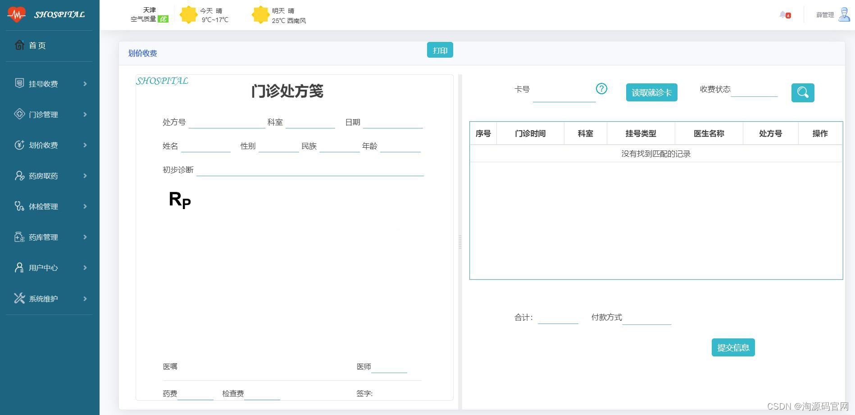Click the 打印 print button
The height and width of the screenshot is (415, 855).
coord(440,50)
